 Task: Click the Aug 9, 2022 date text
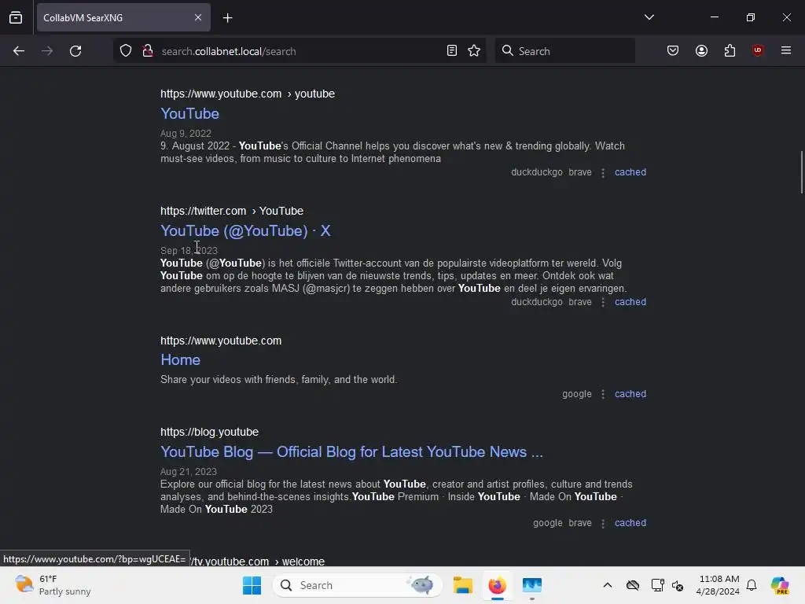186,134
